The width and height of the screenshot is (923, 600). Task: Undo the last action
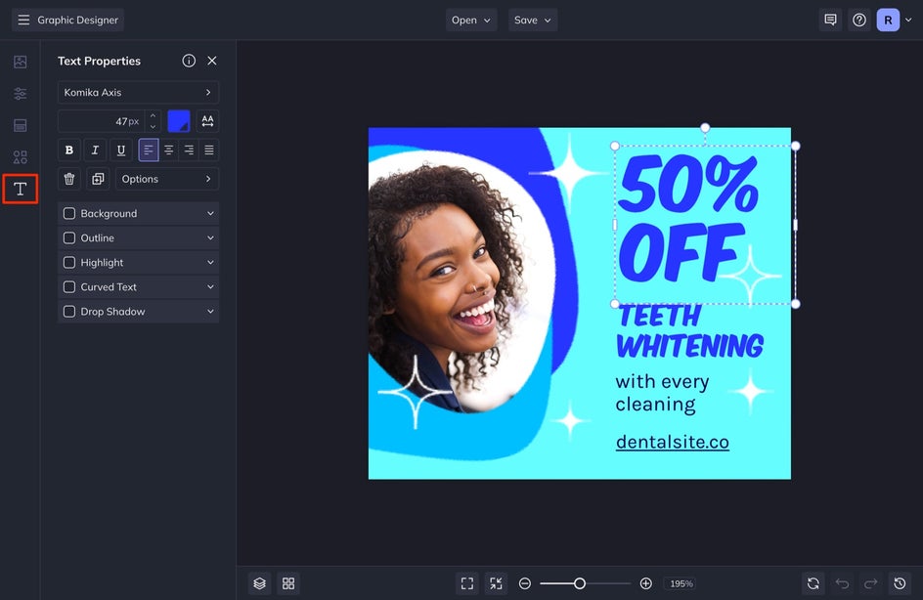pos(843,583)
